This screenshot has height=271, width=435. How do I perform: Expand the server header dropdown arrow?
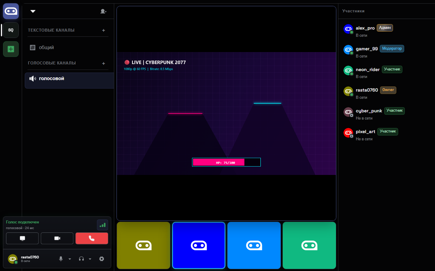33,11
